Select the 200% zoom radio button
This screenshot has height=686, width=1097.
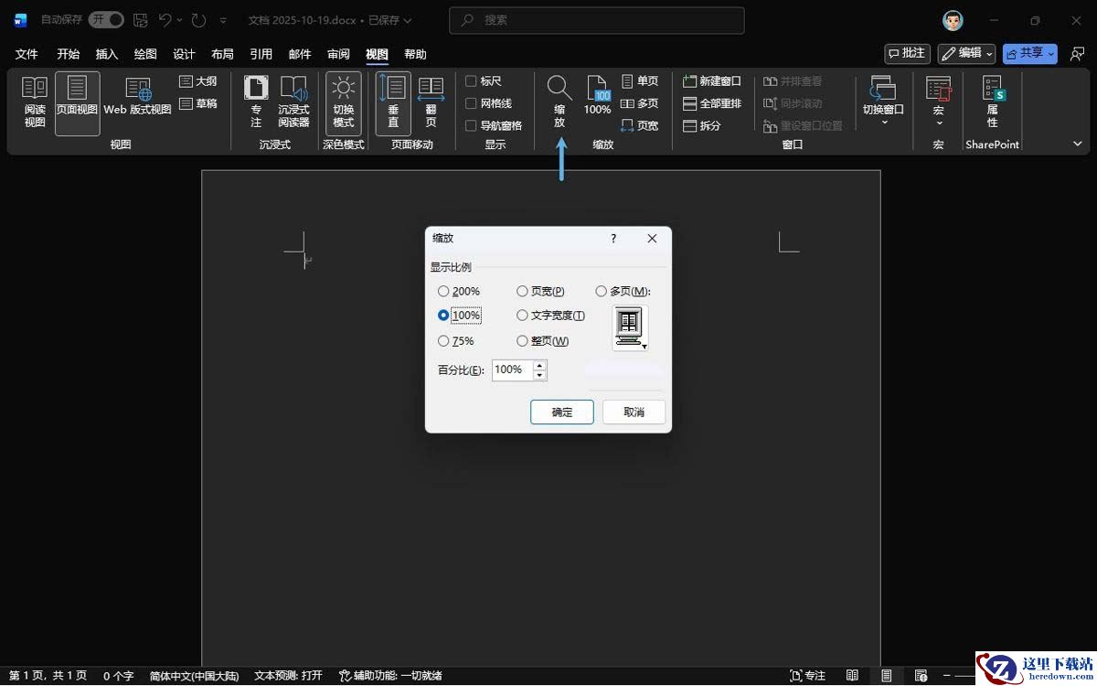pos(443,292)
